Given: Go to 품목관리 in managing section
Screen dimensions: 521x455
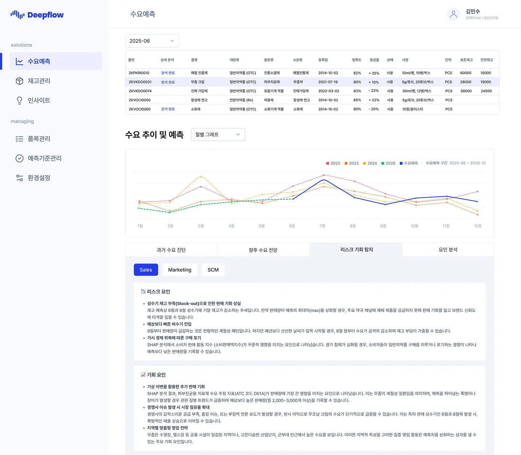Looking at the screenshot, I should (x=56, y=139).
